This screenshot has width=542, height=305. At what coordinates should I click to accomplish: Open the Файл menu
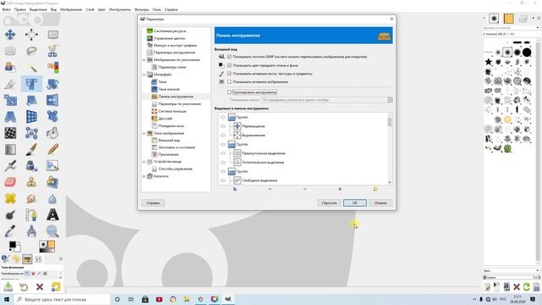(6, 9)
